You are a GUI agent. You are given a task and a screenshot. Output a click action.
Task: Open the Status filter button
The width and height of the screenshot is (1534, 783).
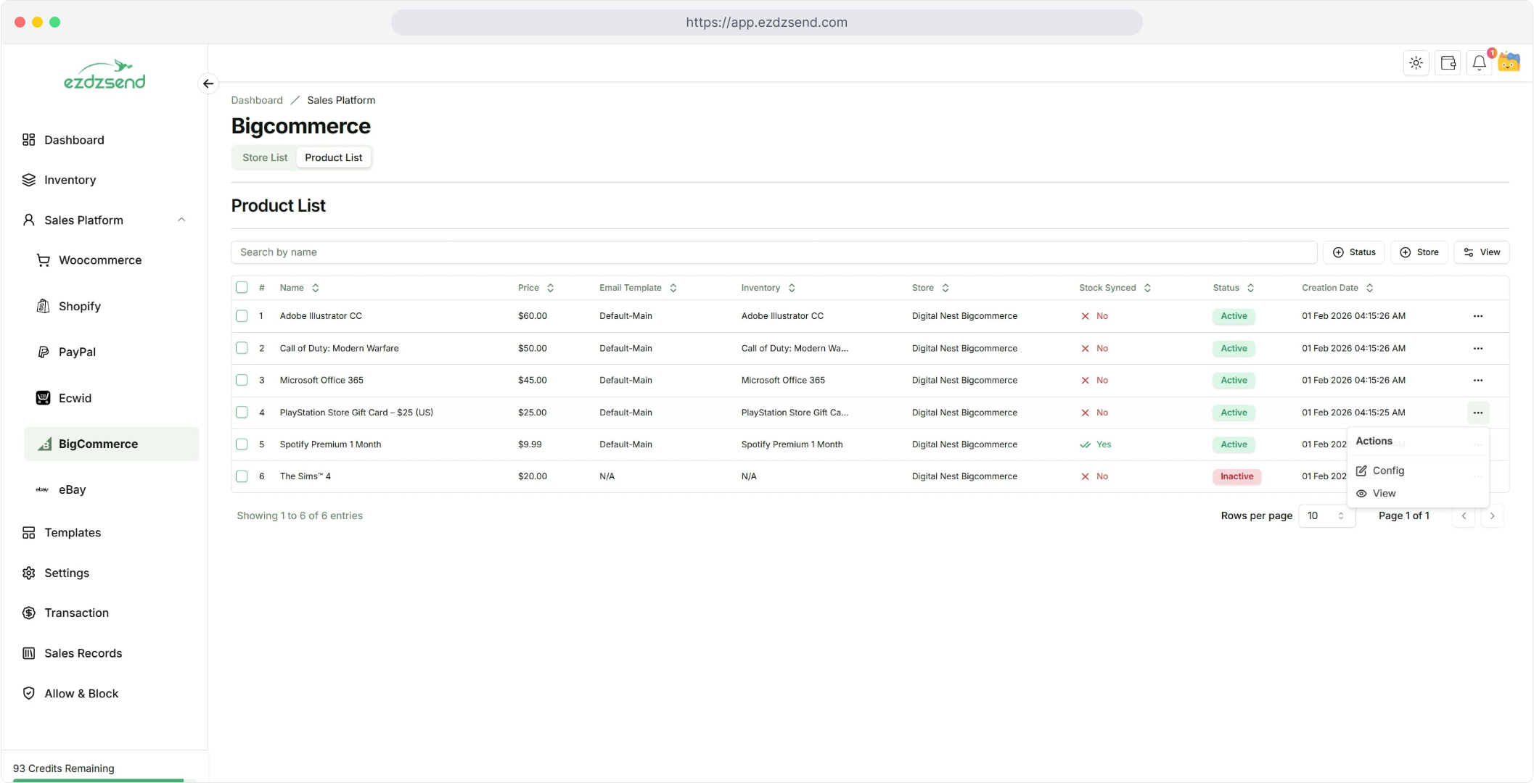tap(1354, 252)
